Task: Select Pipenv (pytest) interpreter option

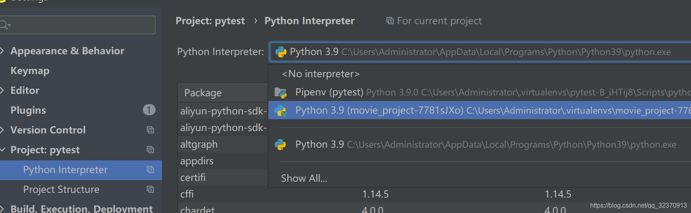Action: [x=479, y=92]
